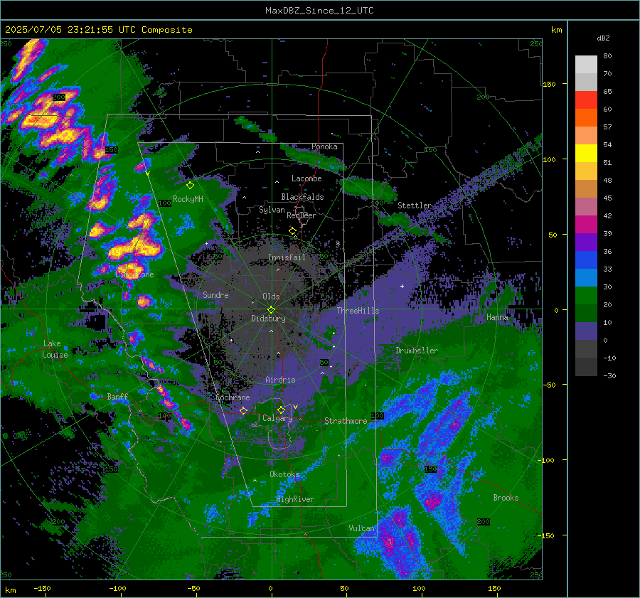Click the Airdrie city label
640x598 pixels.
pyautogui.click(x=280, y=380)
